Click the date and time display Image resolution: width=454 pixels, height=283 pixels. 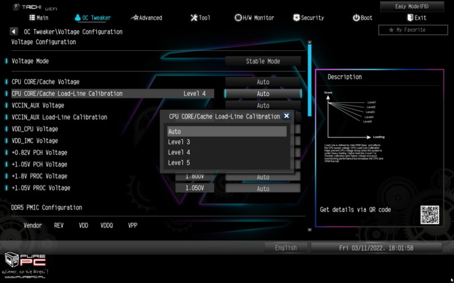click(376, 248)
